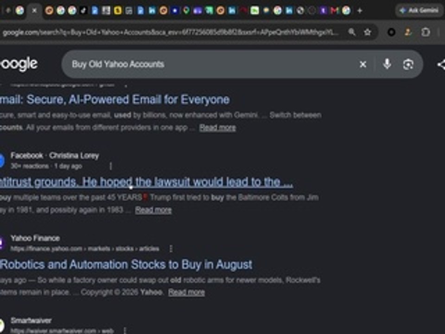Click the 'Smartwaiver' source name
This screenshot has width=445, height=334.
click(31, 321)
